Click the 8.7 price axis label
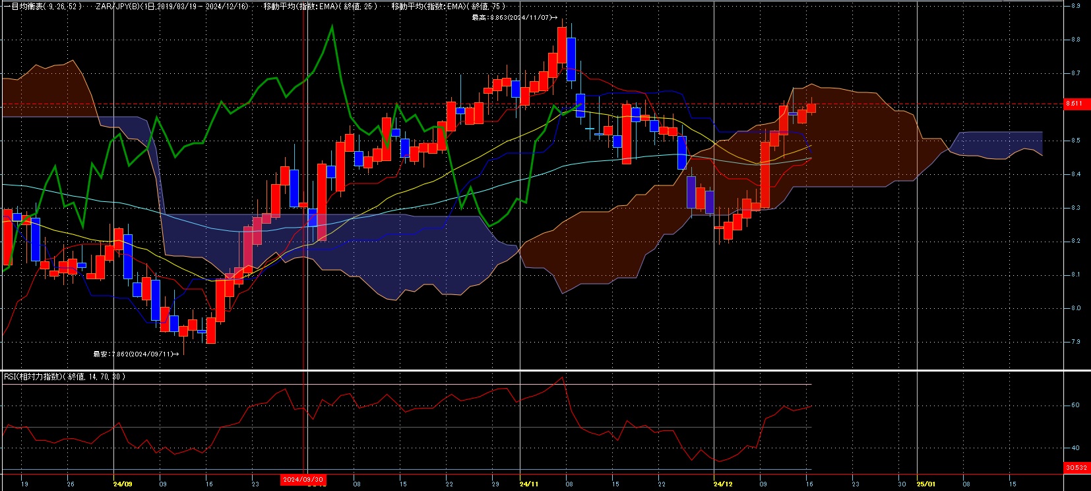The image size is (1091, 491). (x=1076, y=73)
